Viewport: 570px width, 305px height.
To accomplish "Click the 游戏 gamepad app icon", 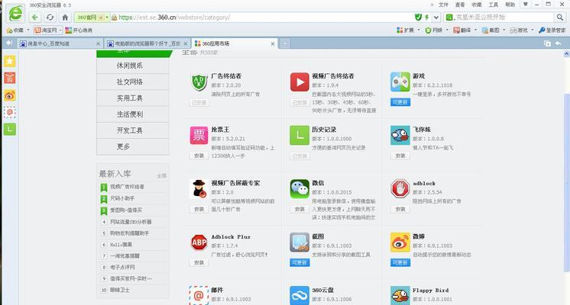I will pos(400,82).
